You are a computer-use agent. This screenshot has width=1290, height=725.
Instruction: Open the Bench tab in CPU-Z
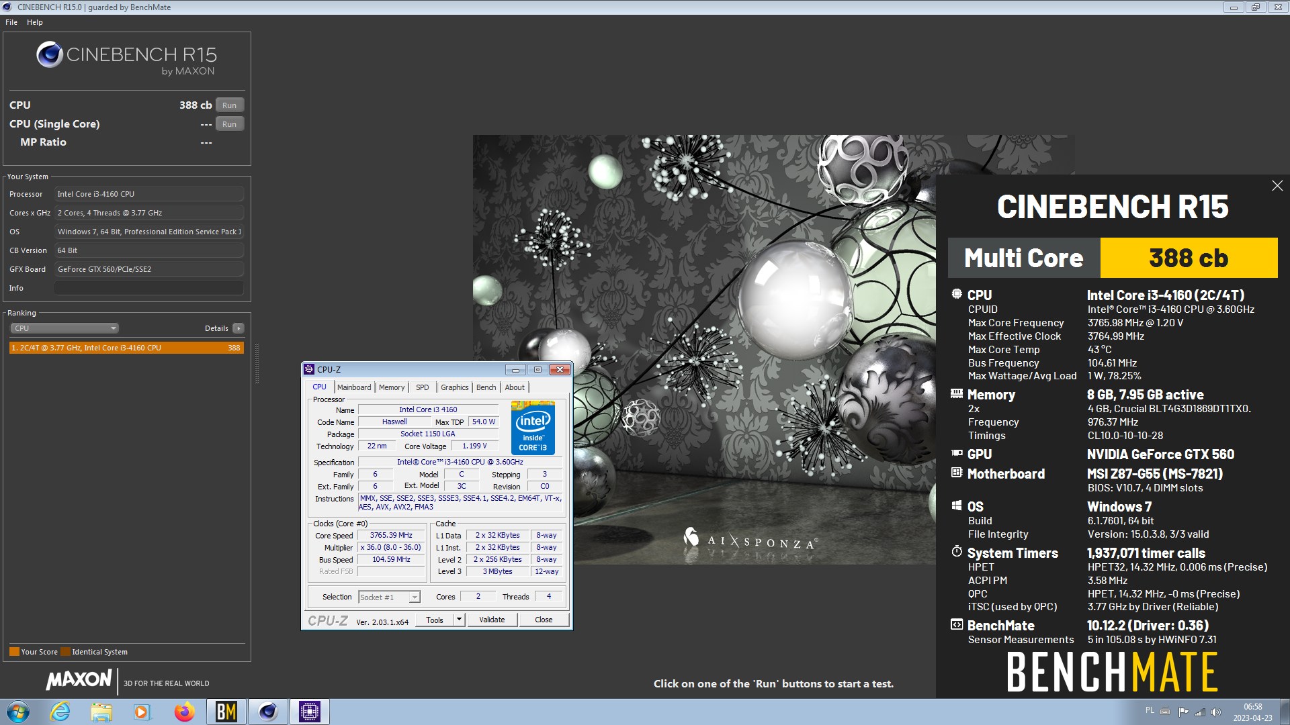tap(486, 387)
